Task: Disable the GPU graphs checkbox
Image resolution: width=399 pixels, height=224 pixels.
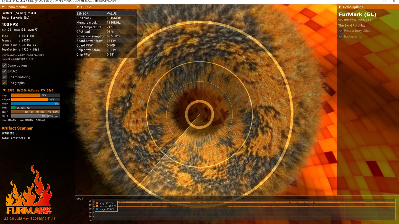Action: [x=4, y=83]
